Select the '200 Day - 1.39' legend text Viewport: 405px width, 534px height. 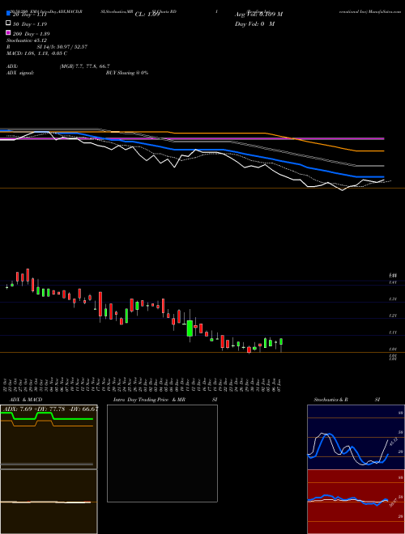31,34
